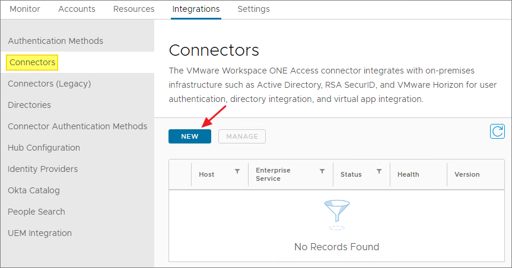Open the Accounts tab
This screenshot has width=512, height=268.
(x=77, y=9)
